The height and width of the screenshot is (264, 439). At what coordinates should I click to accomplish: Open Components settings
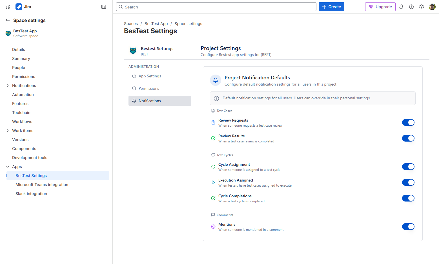(24, 149)
